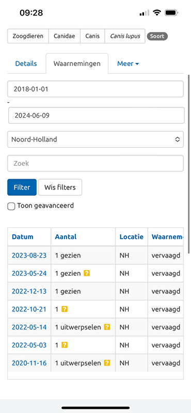Open the Noord-Holland province dropdown
The image size is (191, 413).
(x=95, y=139)
